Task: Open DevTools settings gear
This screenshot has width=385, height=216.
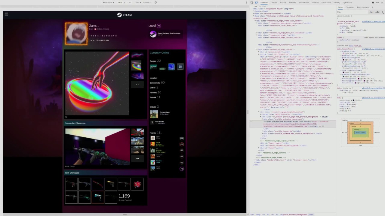Action: pos(373,2)
